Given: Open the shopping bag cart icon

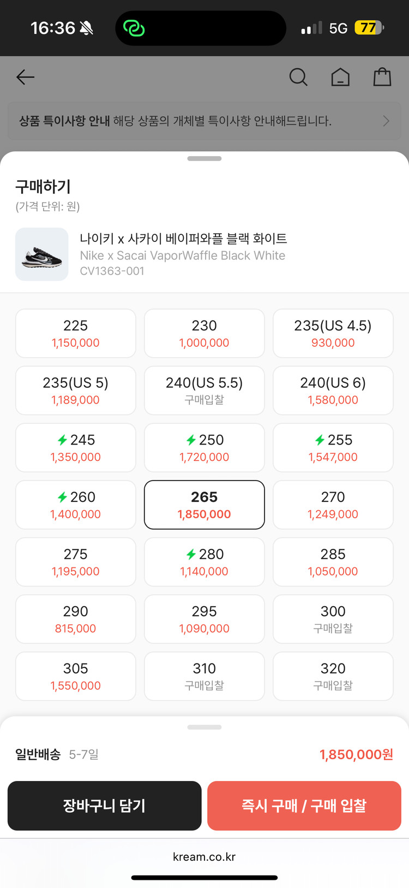Looking at the screenshot, I should click(382, 77).
